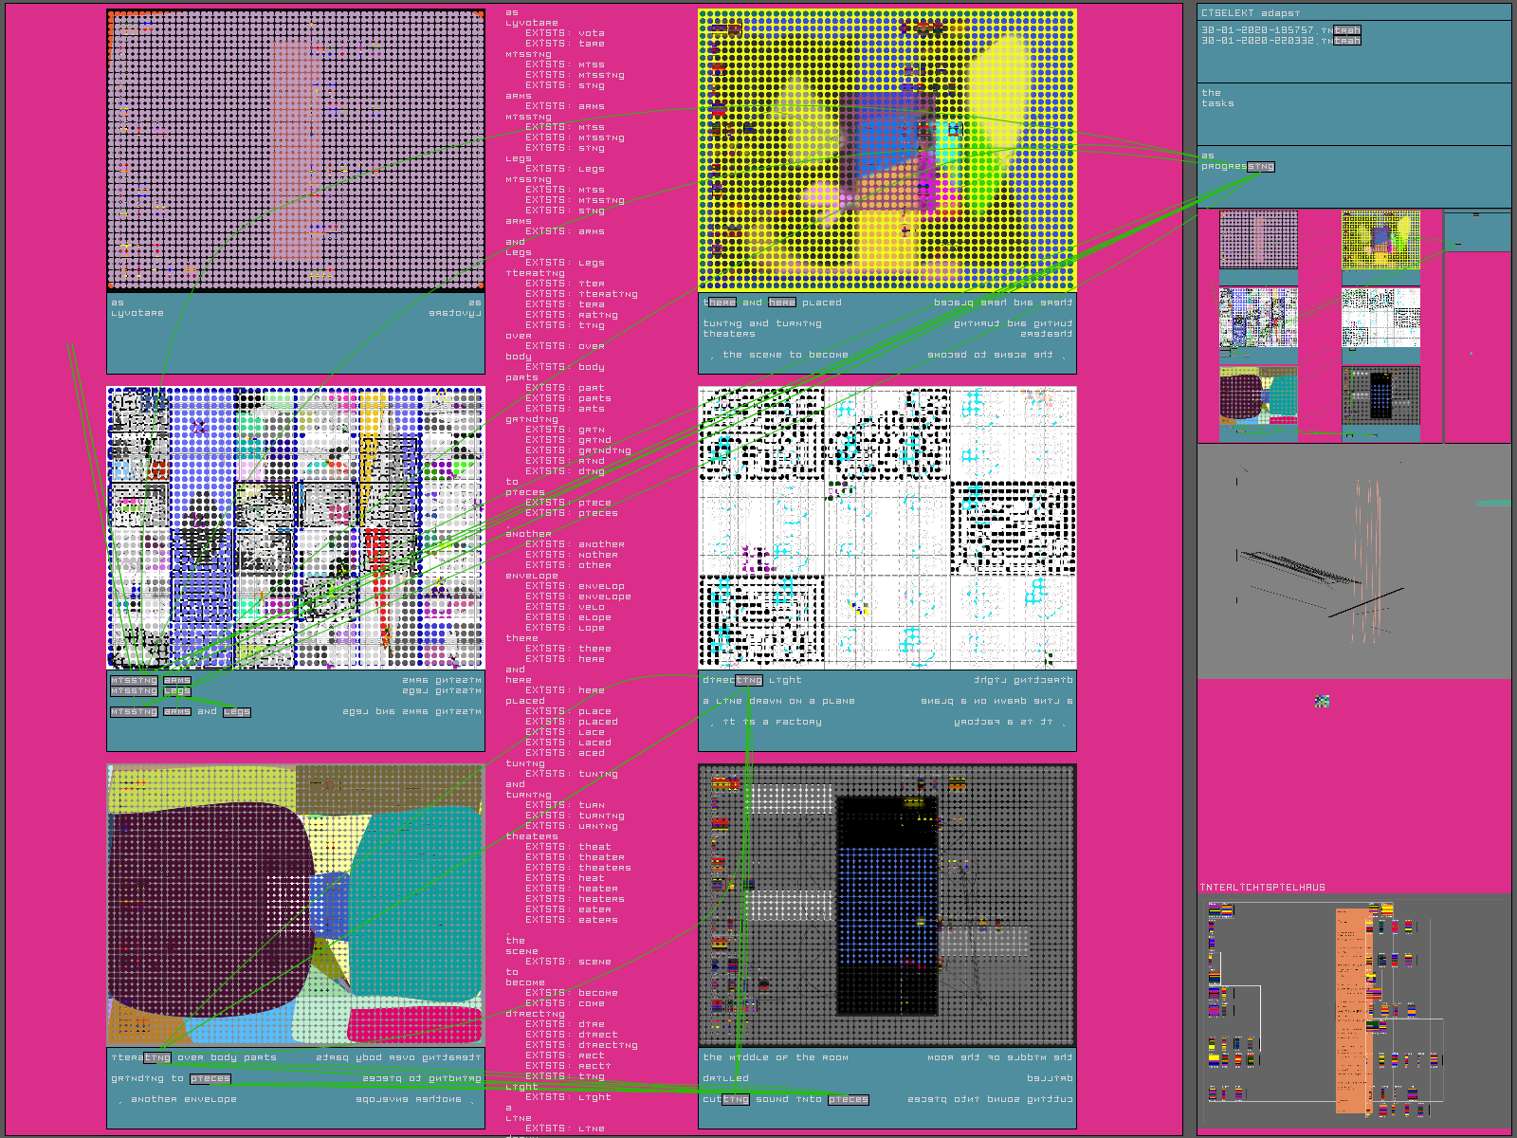Open the lavender dot-grid thumbnail
Image resolution: width=1517 pixels, height=1138 pixels.
click(x=1258, y=240)
